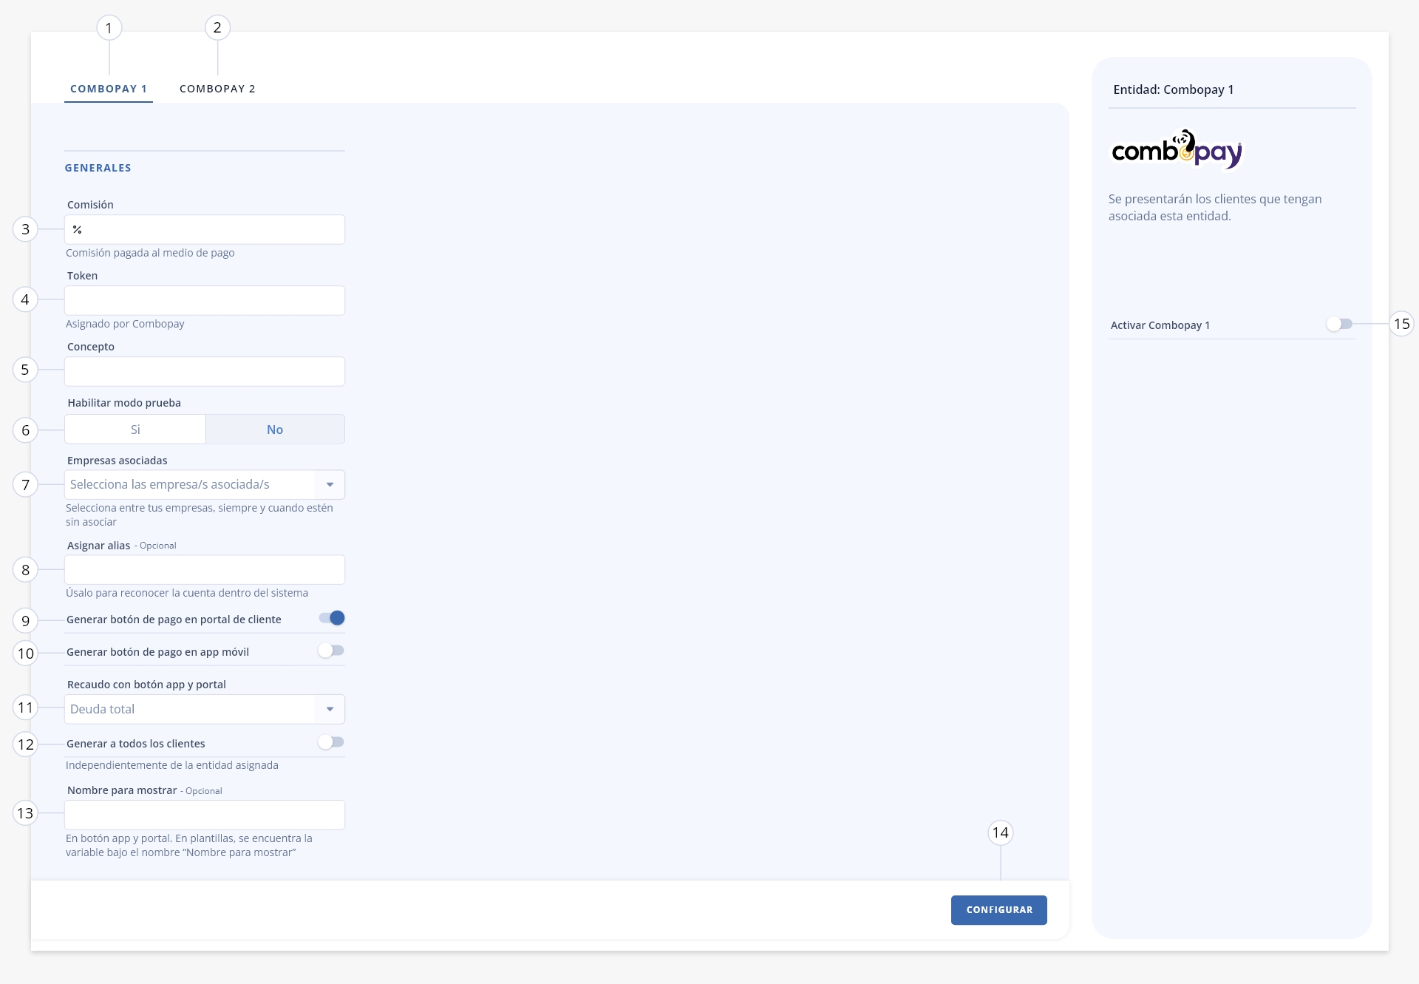Image resolution: width=1419 pixels, height=984 pixels.
Task: Enable Generar a todos los clientes switch
Action: 331,742
